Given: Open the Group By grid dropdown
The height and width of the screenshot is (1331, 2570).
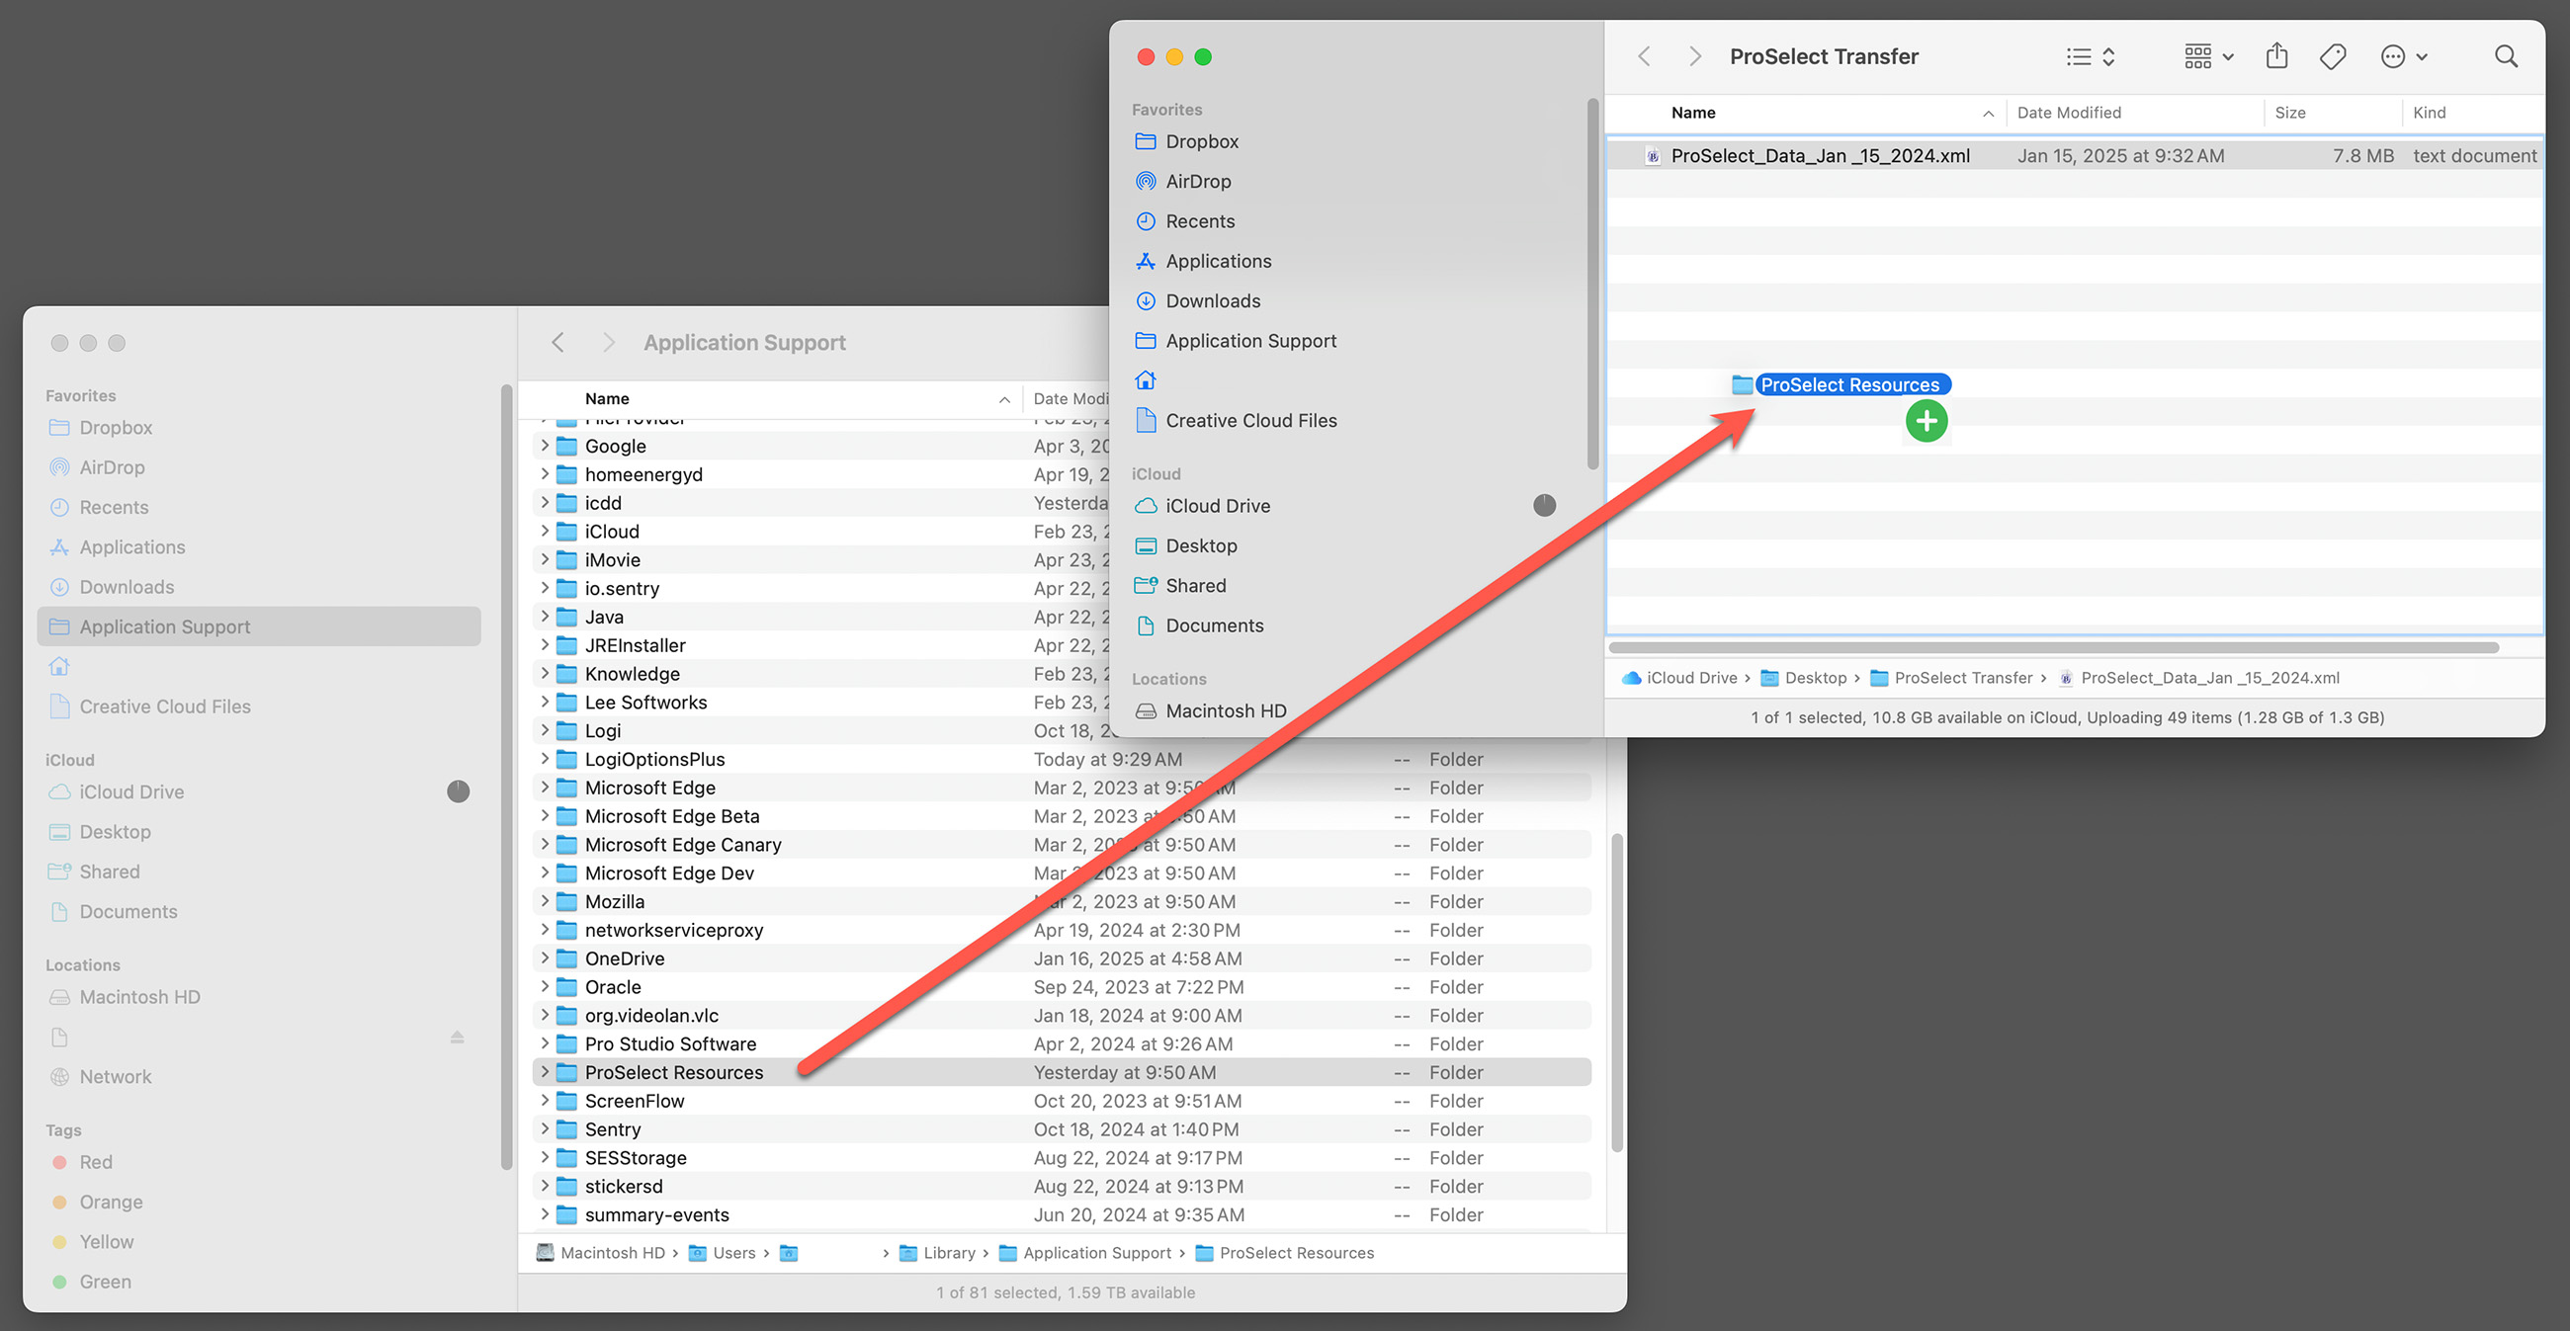Looking at the screenshot, I should [2208, 57].
